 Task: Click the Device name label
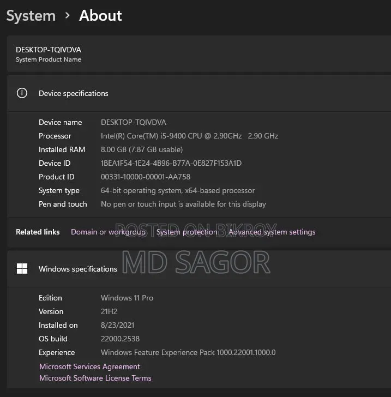click(x=61, y=122)
